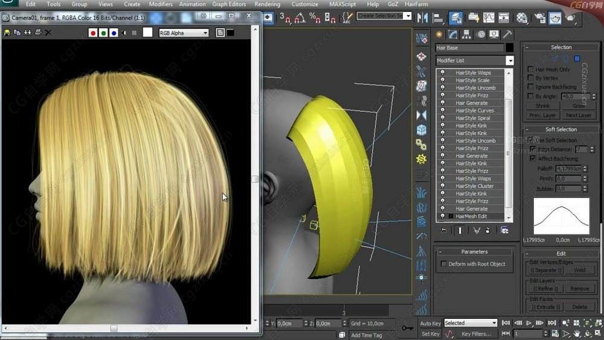Toggle Percent Snap in main toolbar
The width and height of the screenshot is (604, 340).
tap(315, 18)
